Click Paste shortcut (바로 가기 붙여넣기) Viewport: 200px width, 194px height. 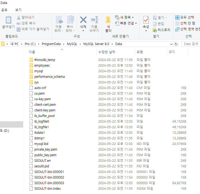coord(33,29)
